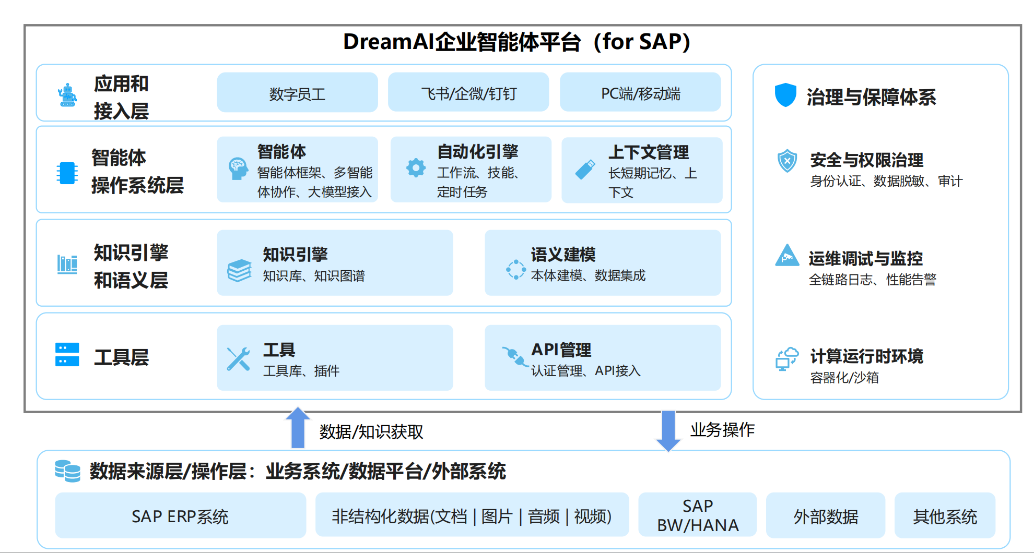Screen dimensions: 1034x553
Task: Click the 应用和接入层 label
Action: point(121,97)
